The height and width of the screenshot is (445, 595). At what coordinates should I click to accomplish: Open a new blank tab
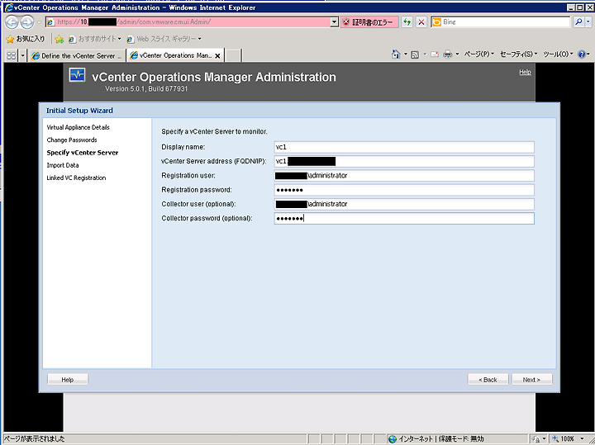(x=233, y=55)
